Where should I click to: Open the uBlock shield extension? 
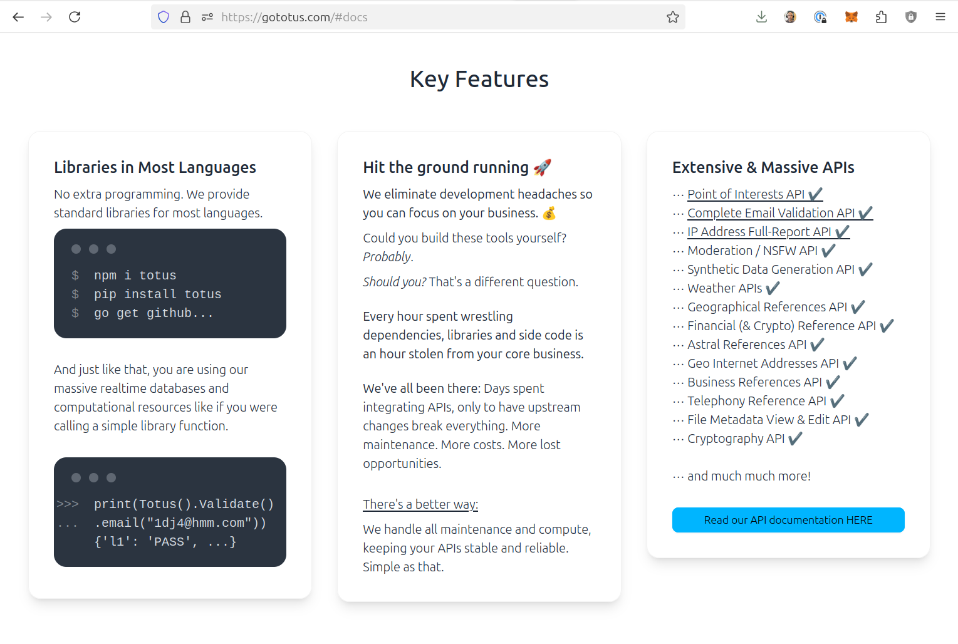911,17
